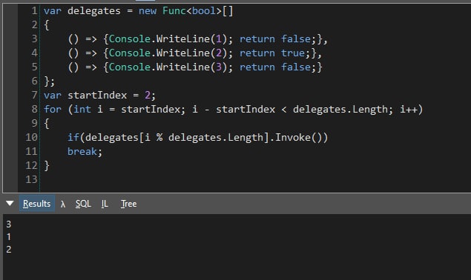Click the 'for' keyword on line 8
Image resolution: width=471 pixels, height=280 pixels.
click(53, 109)
